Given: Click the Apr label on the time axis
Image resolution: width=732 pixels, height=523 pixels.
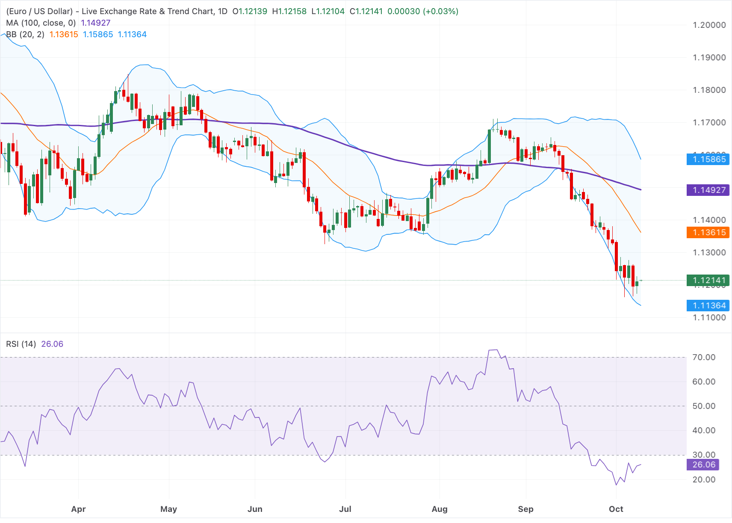Looking at the screenshot, I should pyautogui.click(x=78, y=509).
